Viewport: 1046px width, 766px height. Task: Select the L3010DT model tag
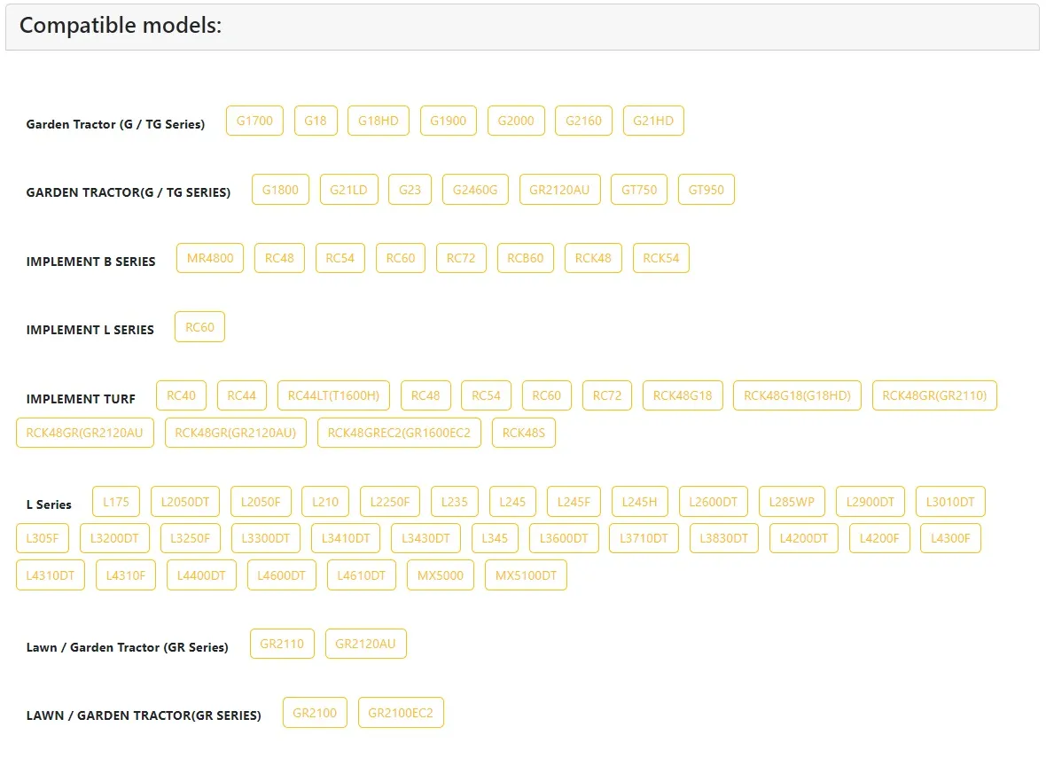[950, 502]
